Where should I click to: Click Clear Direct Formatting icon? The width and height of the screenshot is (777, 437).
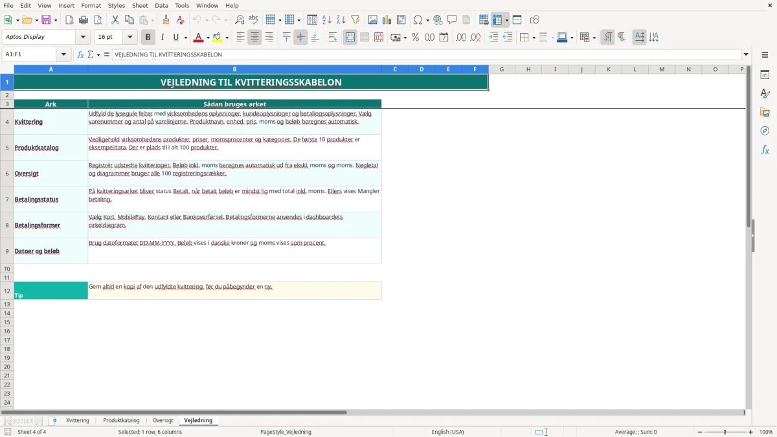[180, 20]
